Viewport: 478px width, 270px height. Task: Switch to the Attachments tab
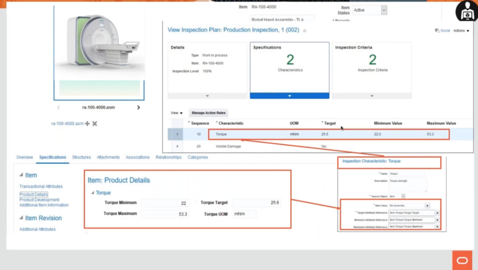click(x=108, y=157)
